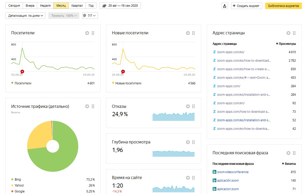Viewport: 306px width, 194px height.
Task: Click the export share icon button
Action: pyautogui.click(x=225, y=6)
